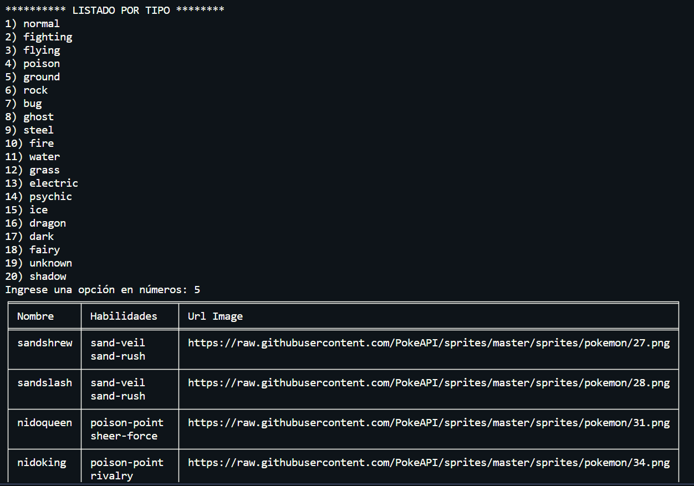Screen dimensions: 694x486
Task: Click the '10) fire' line
Action: click(29, 144)
